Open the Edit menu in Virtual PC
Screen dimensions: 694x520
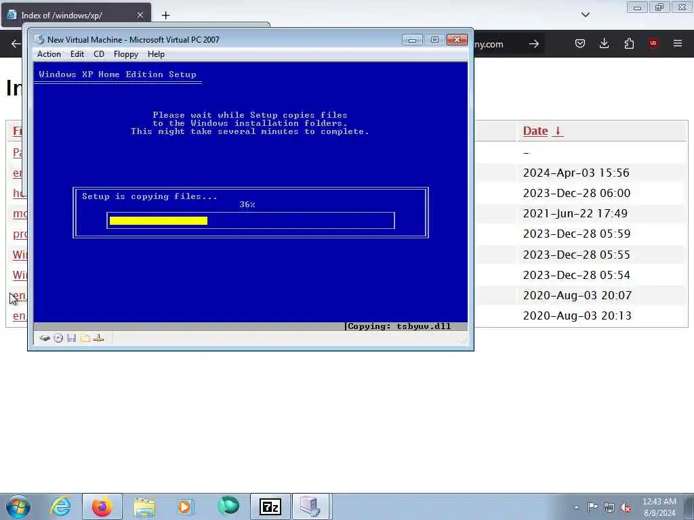77,54
